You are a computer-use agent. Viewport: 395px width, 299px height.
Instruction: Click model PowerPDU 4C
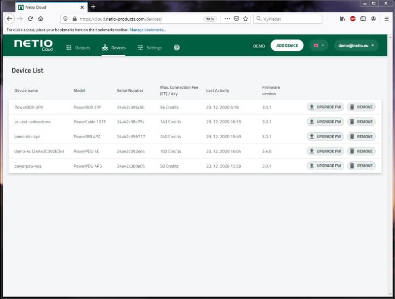(x=86, y=151)
